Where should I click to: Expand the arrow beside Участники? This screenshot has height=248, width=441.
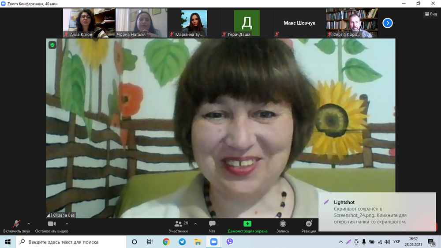point(195,224)
